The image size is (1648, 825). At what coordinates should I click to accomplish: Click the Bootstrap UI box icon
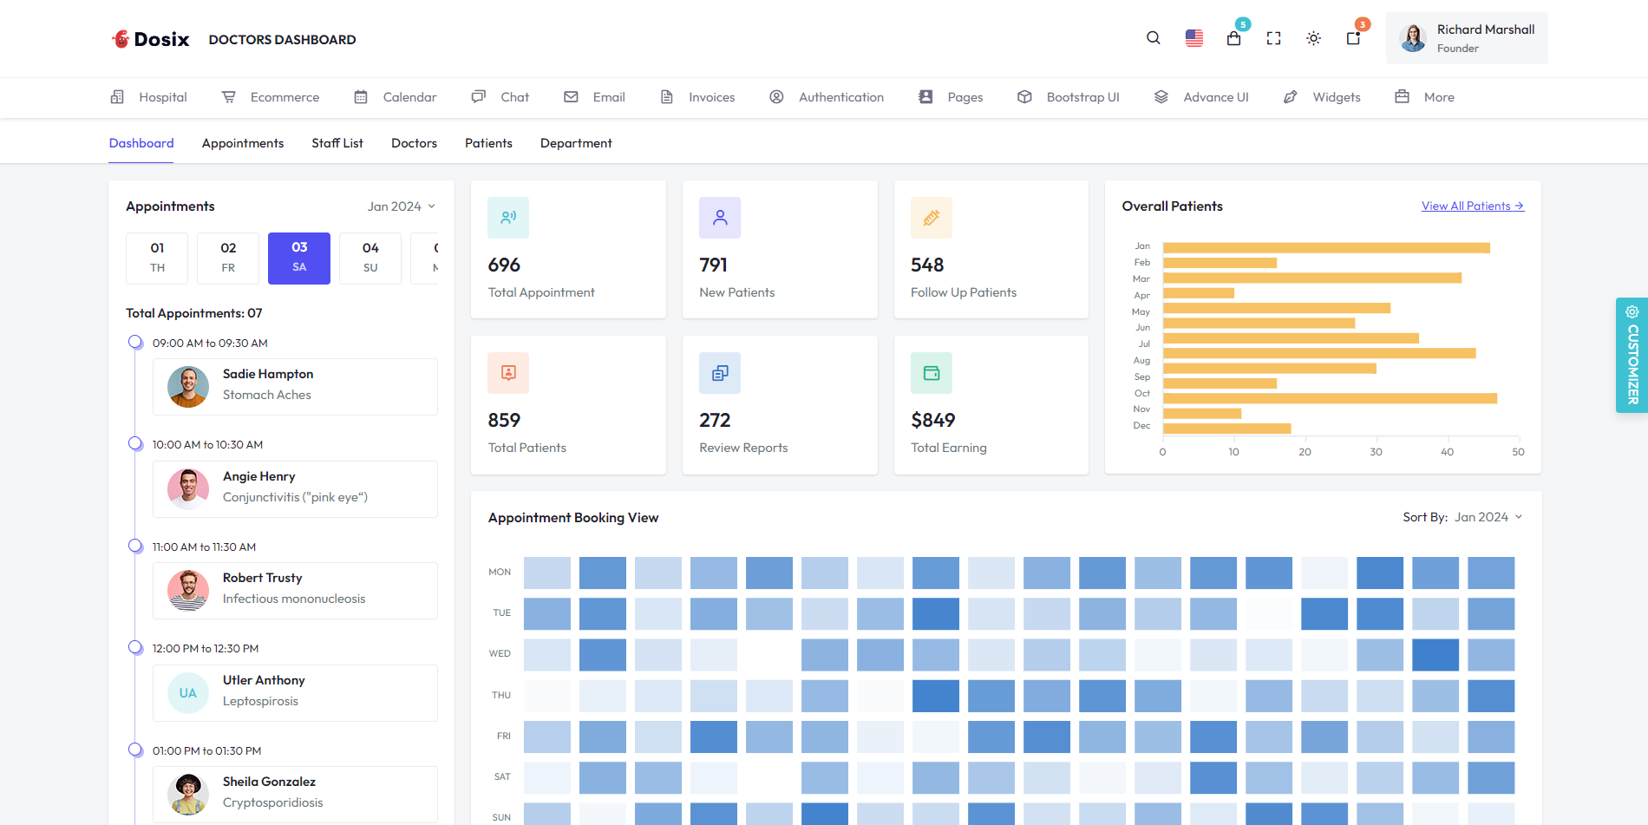[1024, 97]
